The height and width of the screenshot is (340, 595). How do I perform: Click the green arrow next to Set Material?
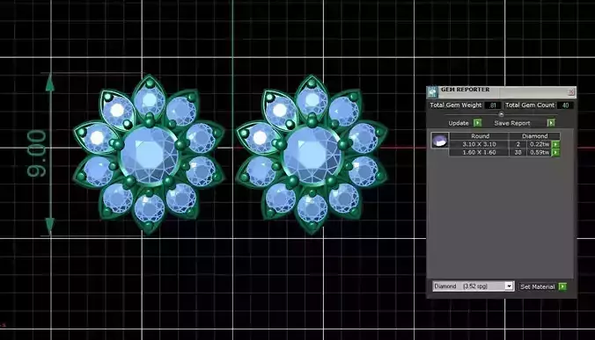click(x=562, y=286)
